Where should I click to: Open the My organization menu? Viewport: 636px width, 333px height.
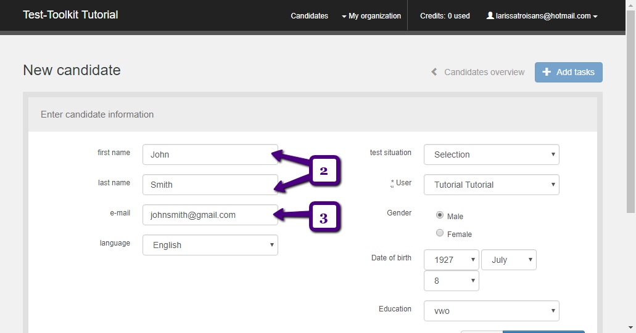point(371,16)
